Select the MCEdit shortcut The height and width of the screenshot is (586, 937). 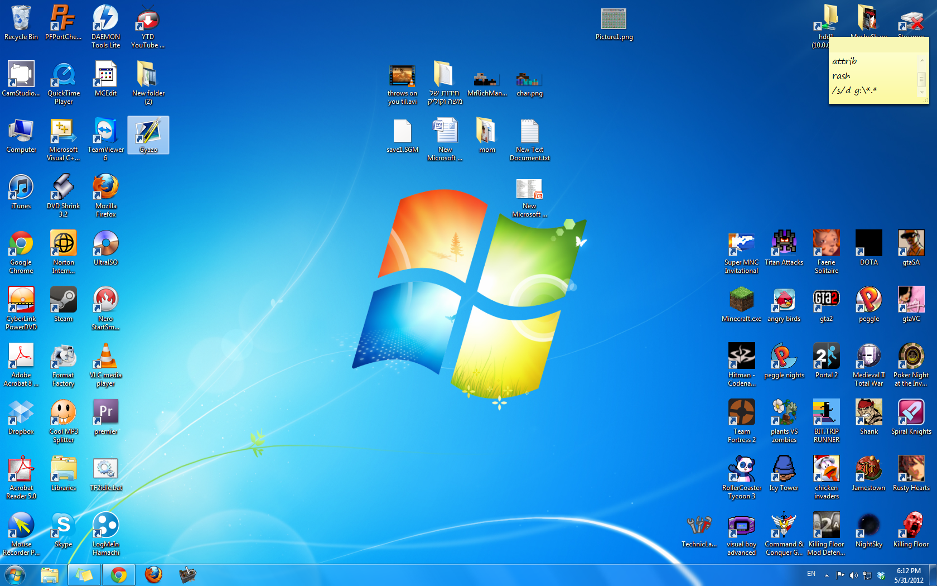point(106,79)
